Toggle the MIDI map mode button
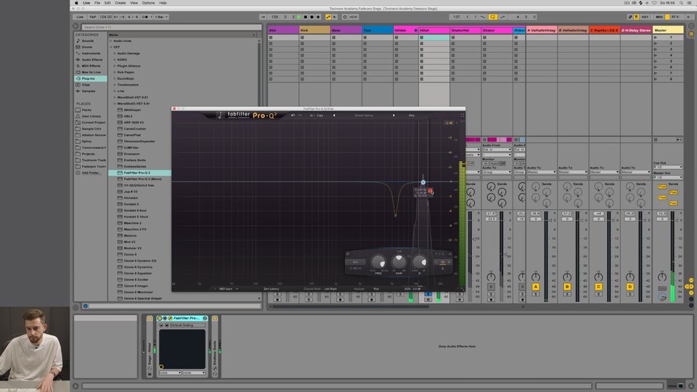Image resolution: width=697 pixels, height=392 pixels. [659, 17]
